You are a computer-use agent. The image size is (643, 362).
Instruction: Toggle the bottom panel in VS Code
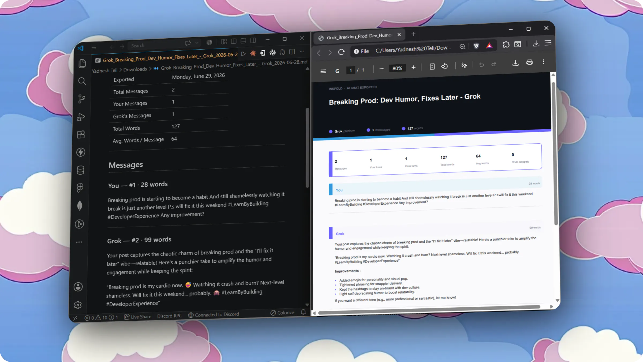(x=243, y=41)
